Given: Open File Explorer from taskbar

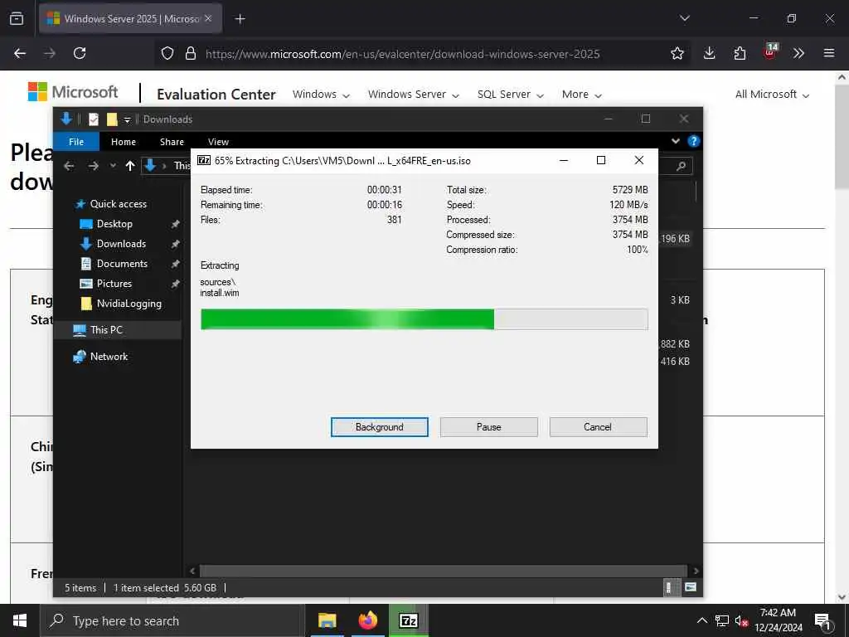Looking at the screenshot, I should pos(327,620).
